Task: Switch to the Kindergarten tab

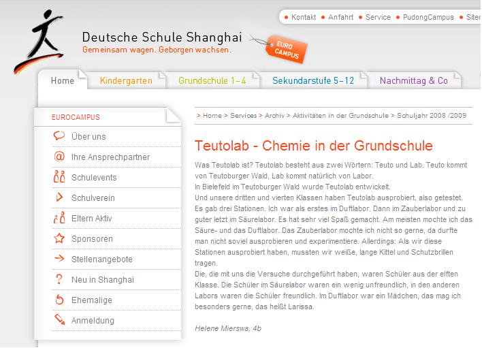Action: (x=126, y=80)
